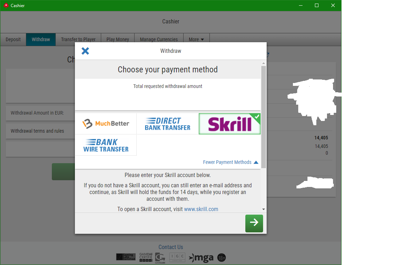Open the More dropdown tab

pyautogui.click(x=196, y=39)
